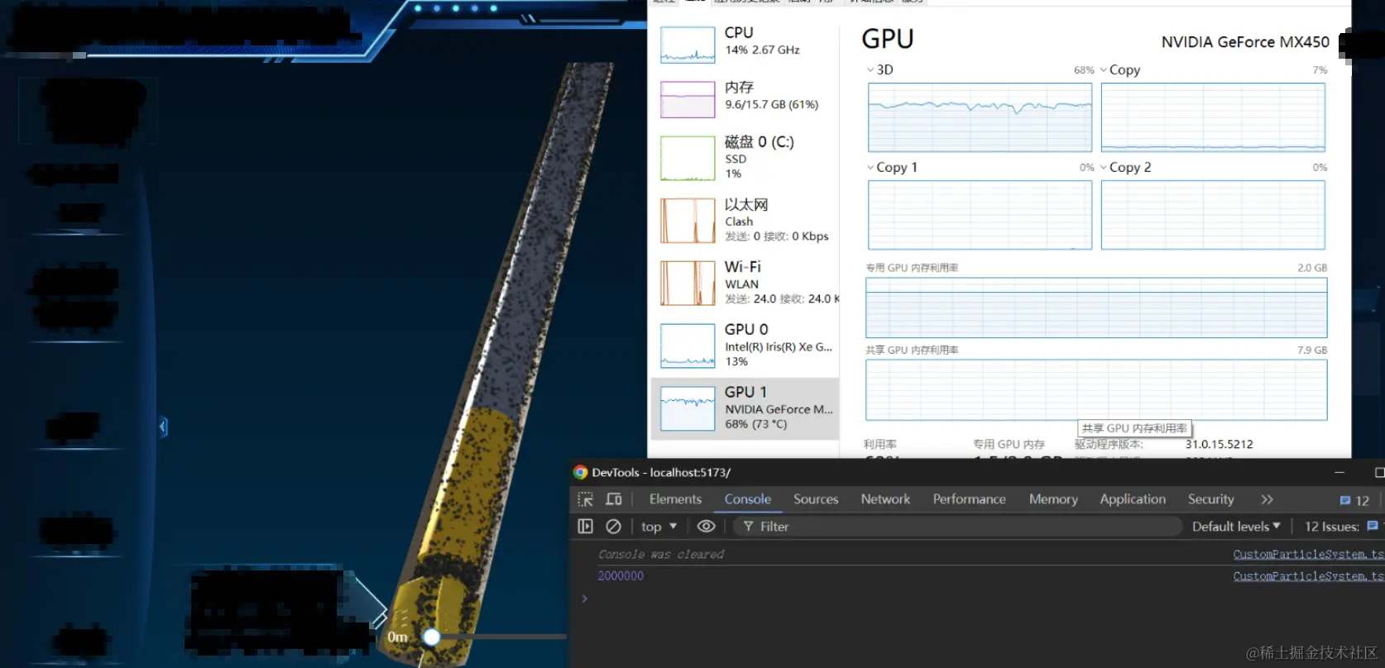Click the 专用 GPU 内存利用率 graph
Viewport: 1385px width, 668px height.
pyautogui.click(x=1096, y=308)
